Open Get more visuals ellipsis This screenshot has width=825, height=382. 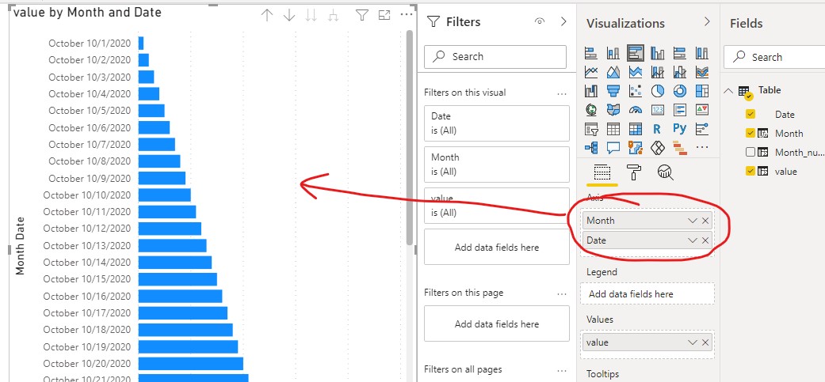tap(702, 148)
